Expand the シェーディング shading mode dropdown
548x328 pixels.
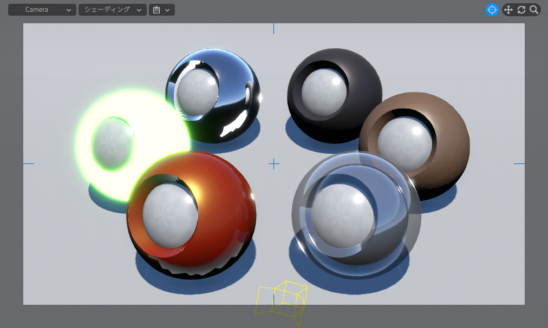tap(112, 10)
